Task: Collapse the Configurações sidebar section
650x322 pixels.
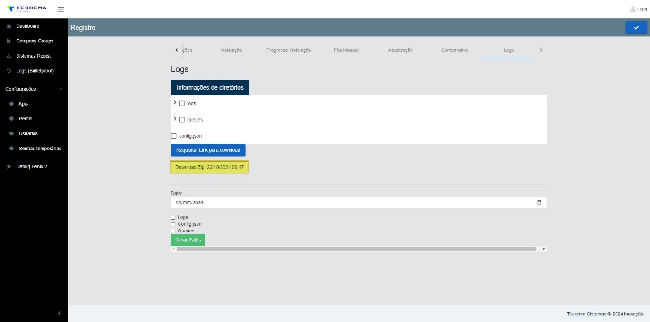Action: (x=34, y=89)
